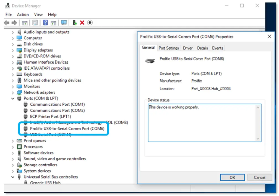The height and width of the screenshot is (196, 279).
Task: Switch to the Details tab
Action: 202,48
